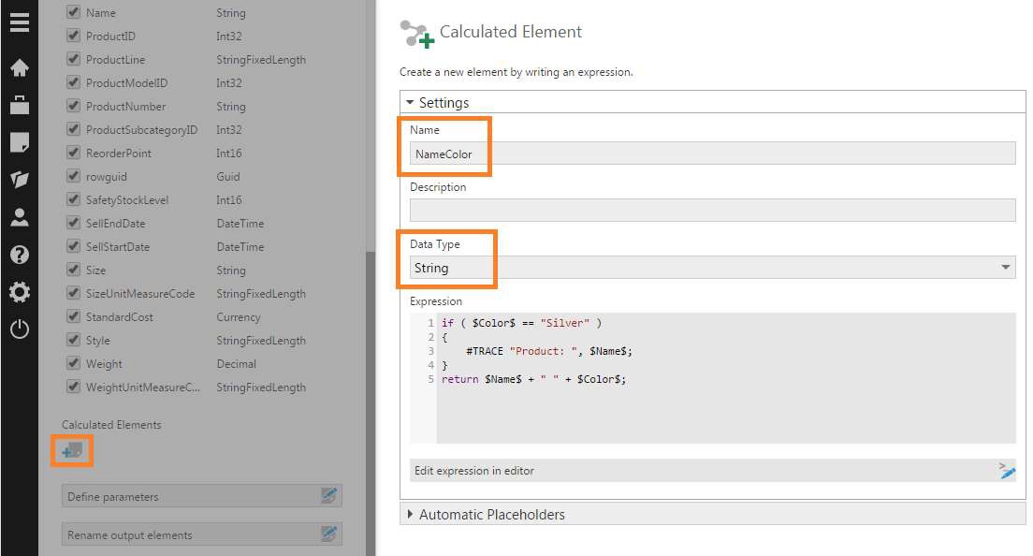The image size is (1033, 556).
Task: Uncheck the ProductID element
Action: click(x=73, y=36)
